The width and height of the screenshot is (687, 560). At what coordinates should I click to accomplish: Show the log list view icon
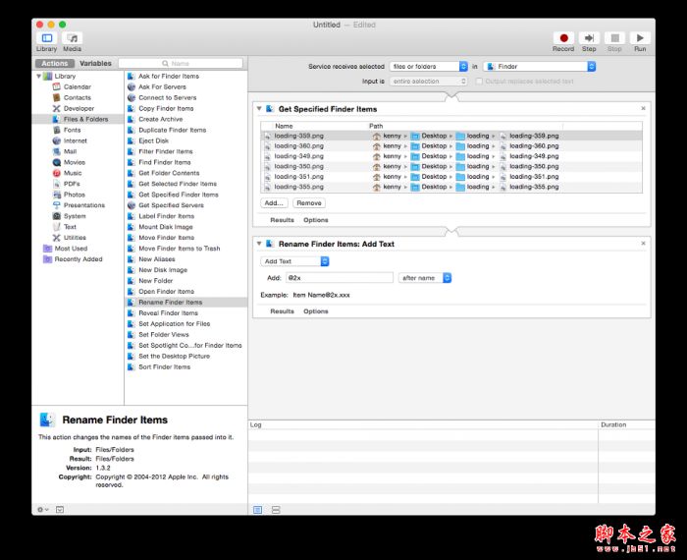258,509
